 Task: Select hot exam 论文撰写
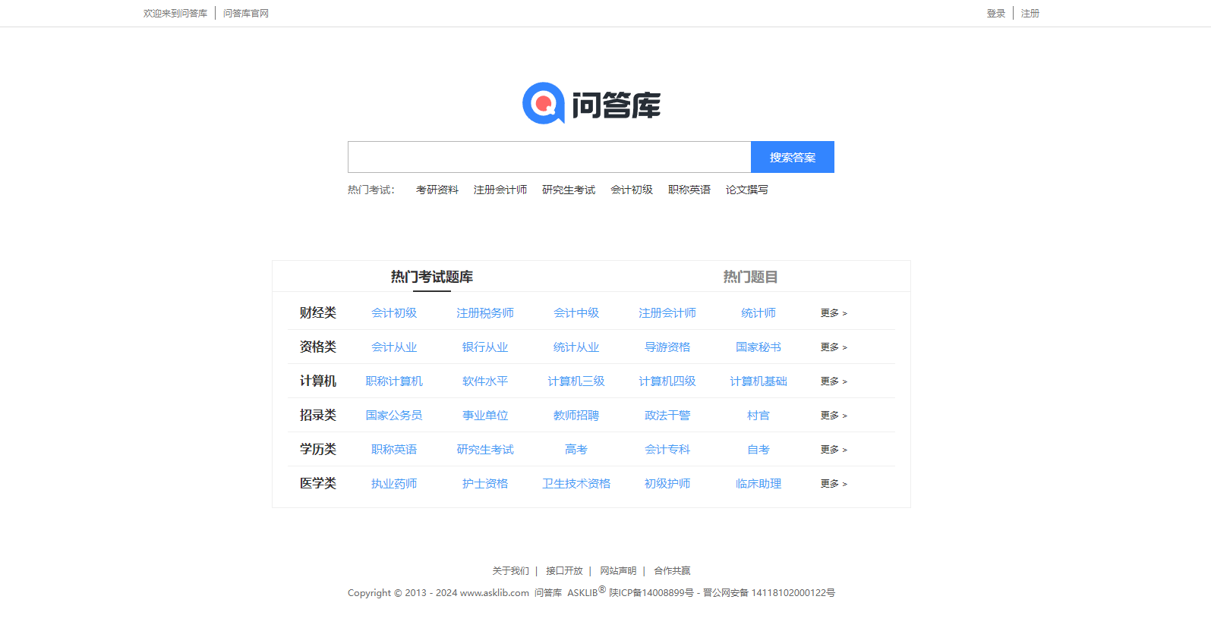click(x=747, y=190)
